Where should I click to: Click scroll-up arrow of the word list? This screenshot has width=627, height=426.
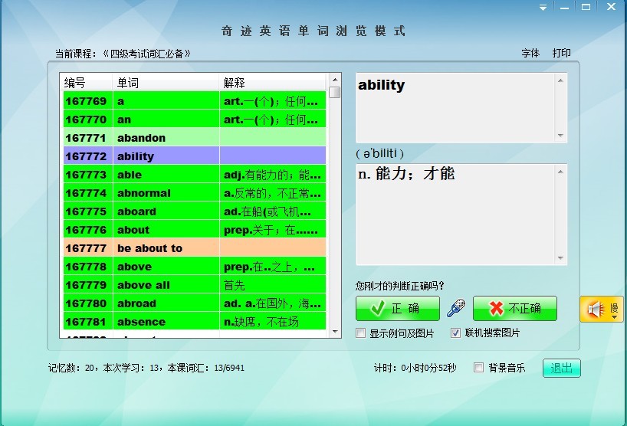[x=335, y=80]
